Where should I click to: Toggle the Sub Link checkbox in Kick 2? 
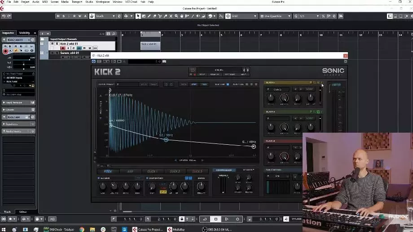click(x=228, y=84)
